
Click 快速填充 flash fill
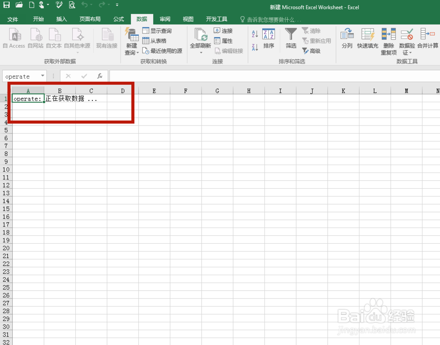[x=367, y=38]
